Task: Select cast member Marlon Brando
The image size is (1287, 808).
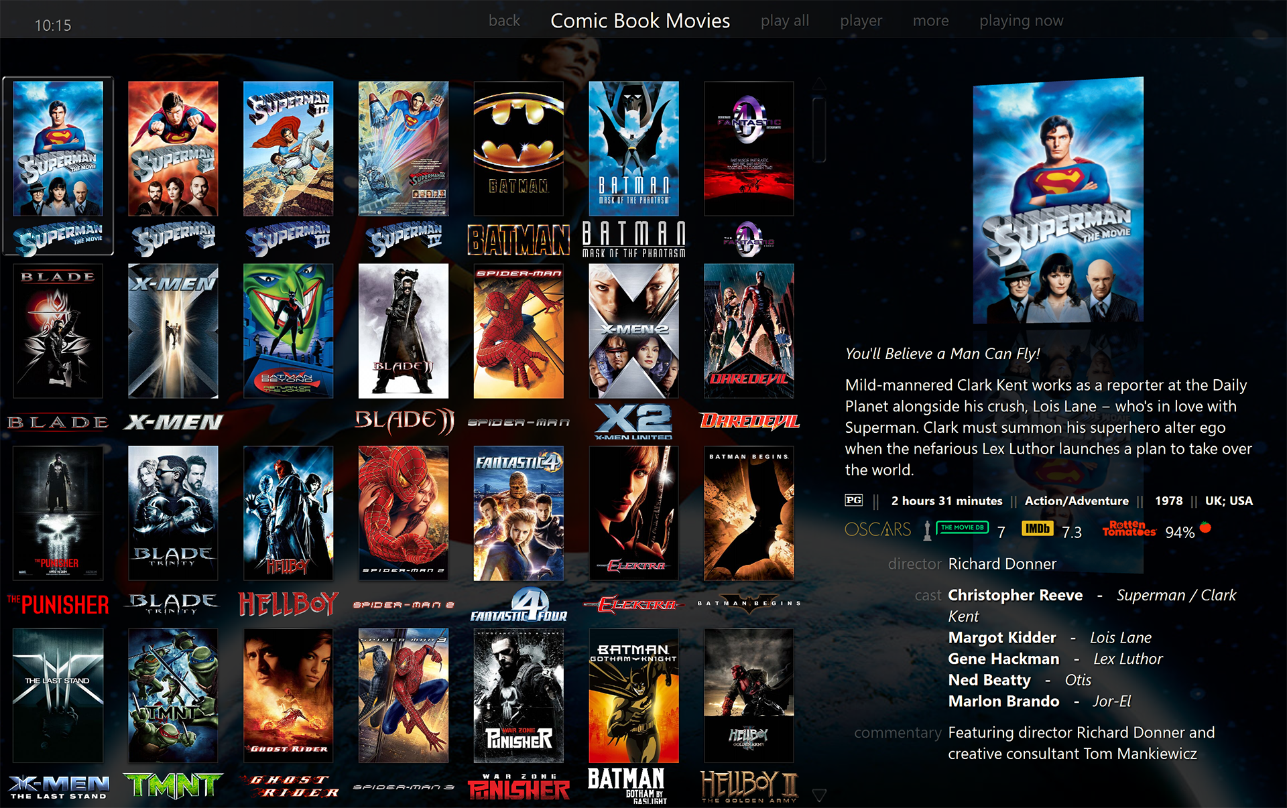Action: (1003, 701)
